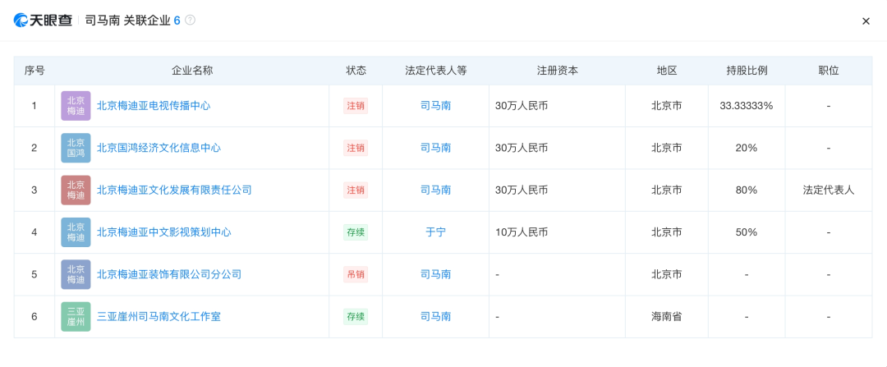Open 北京梅迪亚电视传播中心 company link

coord(154,106)
